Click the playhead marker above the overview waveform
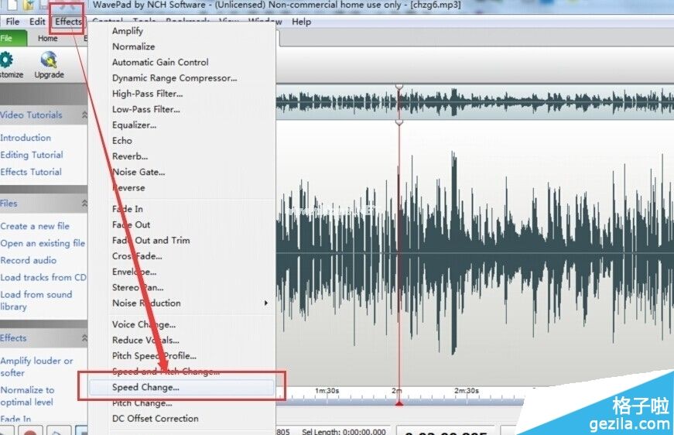This screenshot has height=435, width=674. tap(399, 87)
